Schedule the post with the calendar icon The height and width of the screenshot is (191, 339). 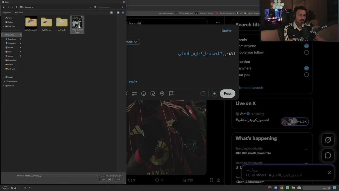153,94
